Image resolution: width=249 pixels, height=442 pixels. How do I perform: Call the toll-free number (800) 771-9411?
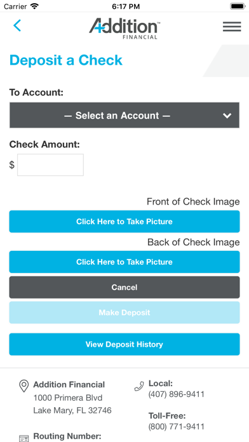tap(177, 427)
